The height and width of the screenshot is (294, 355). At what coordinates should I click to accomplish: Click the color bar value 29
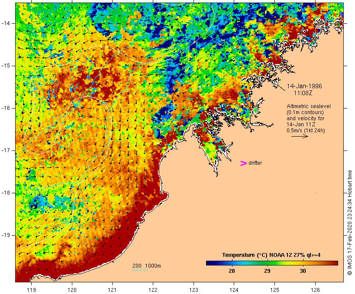tap(267, 271)
